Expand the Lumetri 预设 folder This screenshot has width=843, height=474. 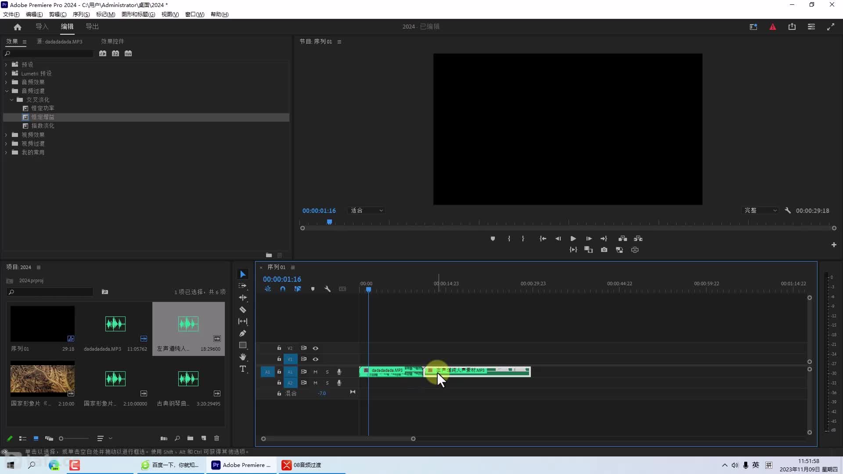pos(6,73)
